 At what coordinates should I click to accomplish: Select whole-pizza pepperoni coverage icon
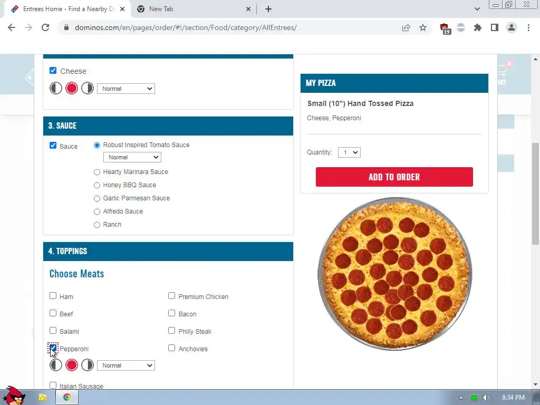coord(72,365)
